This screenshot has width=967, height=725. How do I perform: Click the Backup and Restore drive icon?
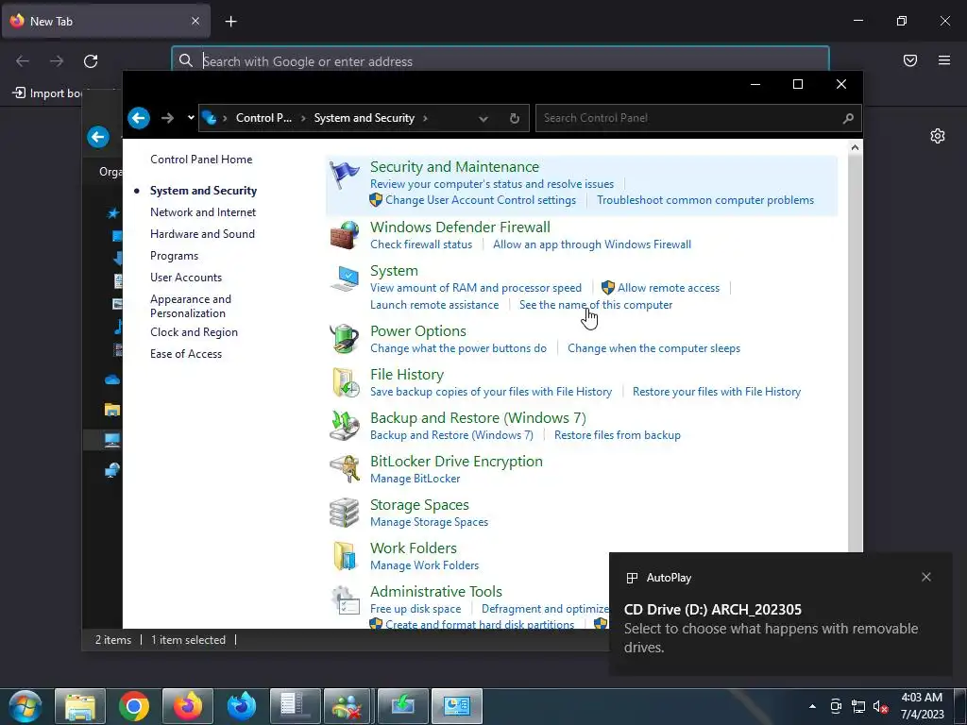point(344,426)
